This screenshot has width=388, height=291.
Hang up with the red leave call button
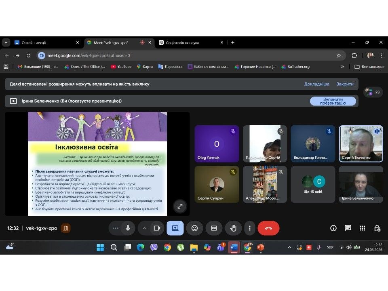[x=268, y=228]
